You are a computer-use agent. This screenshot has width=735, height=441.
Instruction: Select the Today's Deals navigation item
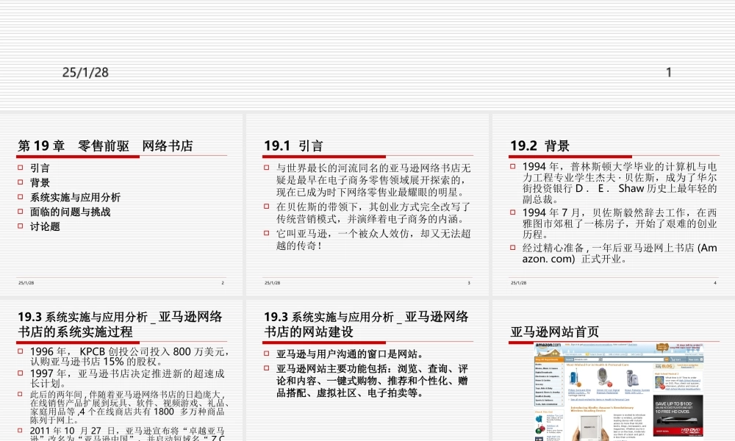(x=594, y=354)
